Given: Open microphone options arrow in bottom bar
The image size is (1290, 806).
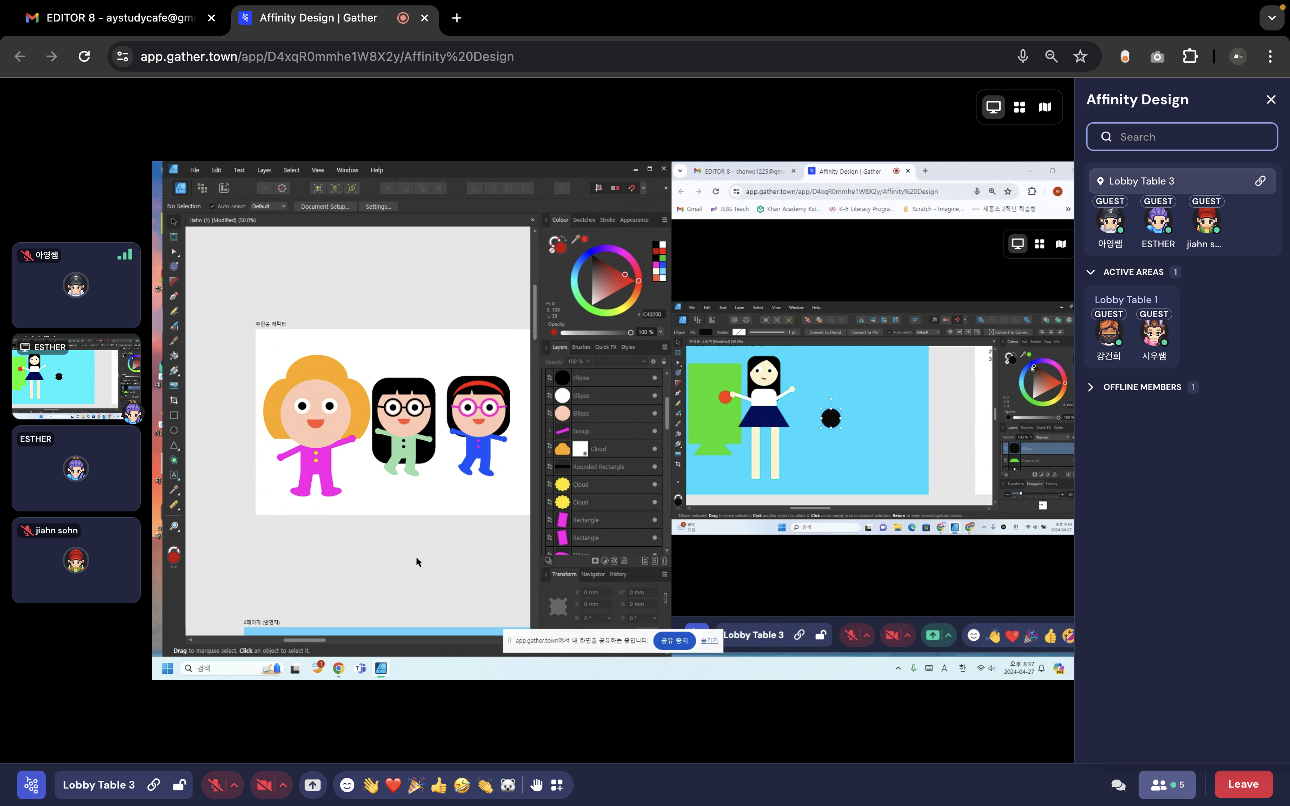Looking at the screenshot, I should tap(234, 785).
